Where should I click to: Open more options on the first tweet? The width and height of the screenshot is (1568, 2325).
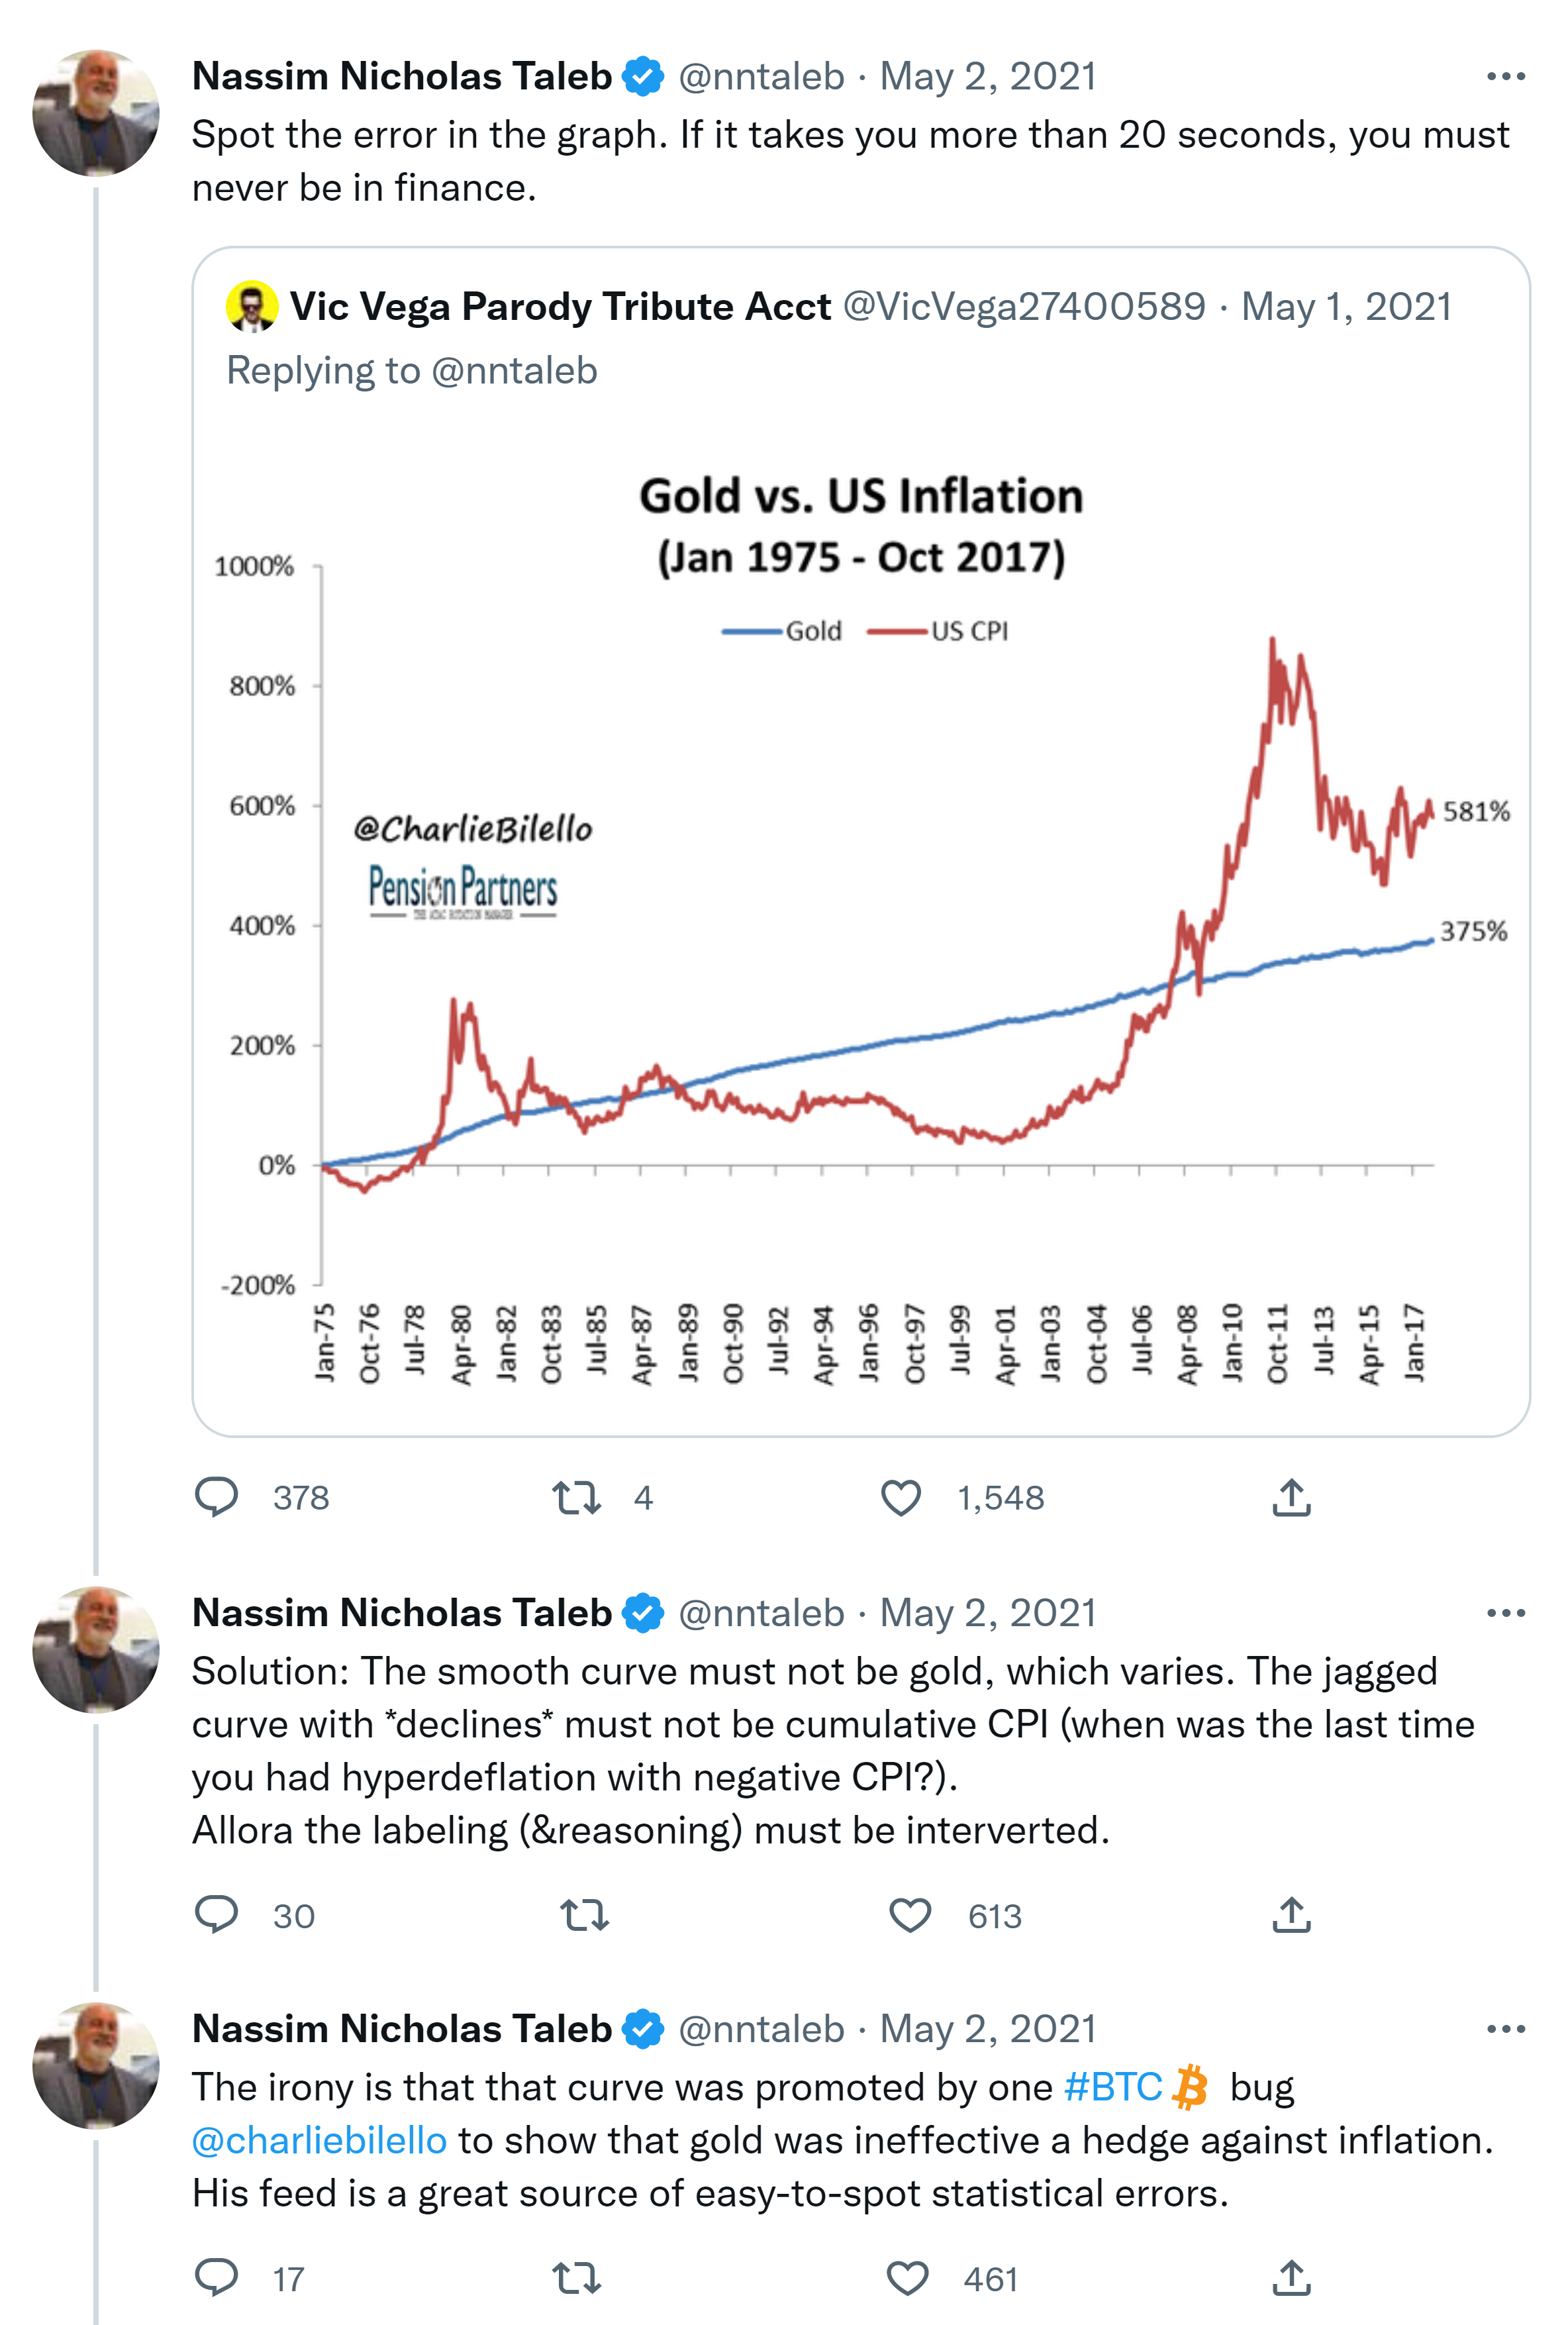click(x=1505, y=77)
